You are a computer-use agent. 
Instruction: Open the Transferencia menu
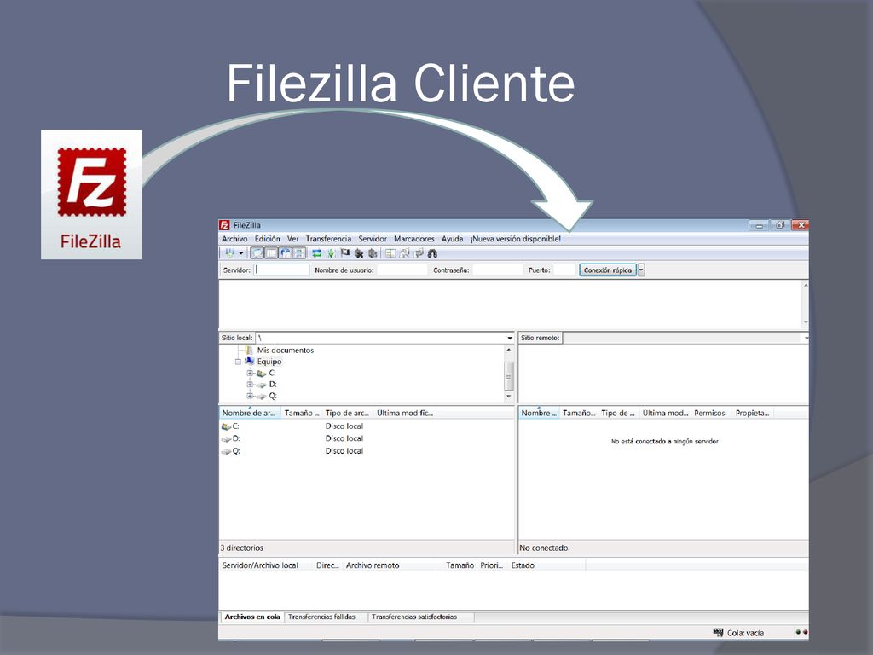pos(328,239)
